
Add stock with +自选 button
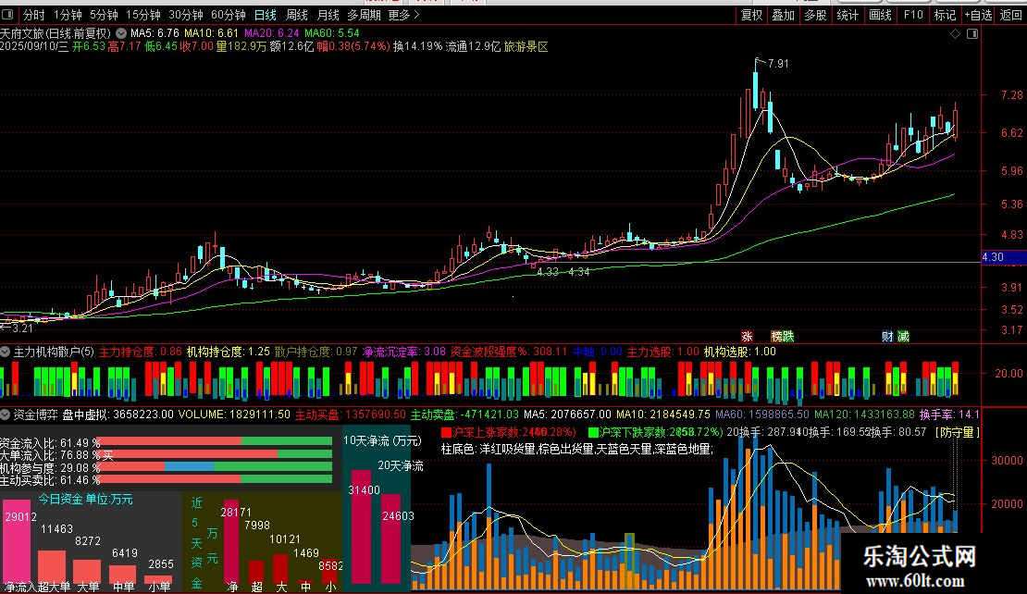pyautogui.click(x=979, y=15)
